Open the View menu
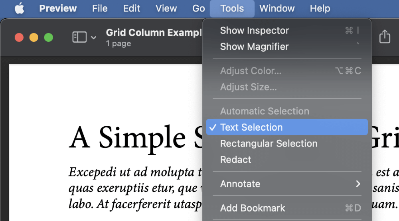 pyautogui.click(x=166, y=8)
